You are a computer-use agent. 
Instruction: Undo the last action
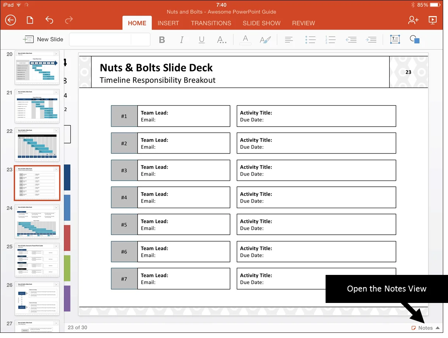(x=49, y=20)
